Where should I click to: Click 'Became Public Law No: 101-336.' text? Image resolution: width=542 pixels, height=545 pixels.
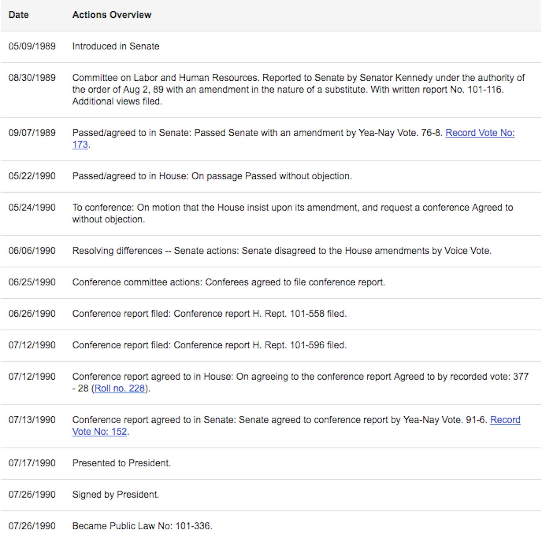click(x=142, y=526)
